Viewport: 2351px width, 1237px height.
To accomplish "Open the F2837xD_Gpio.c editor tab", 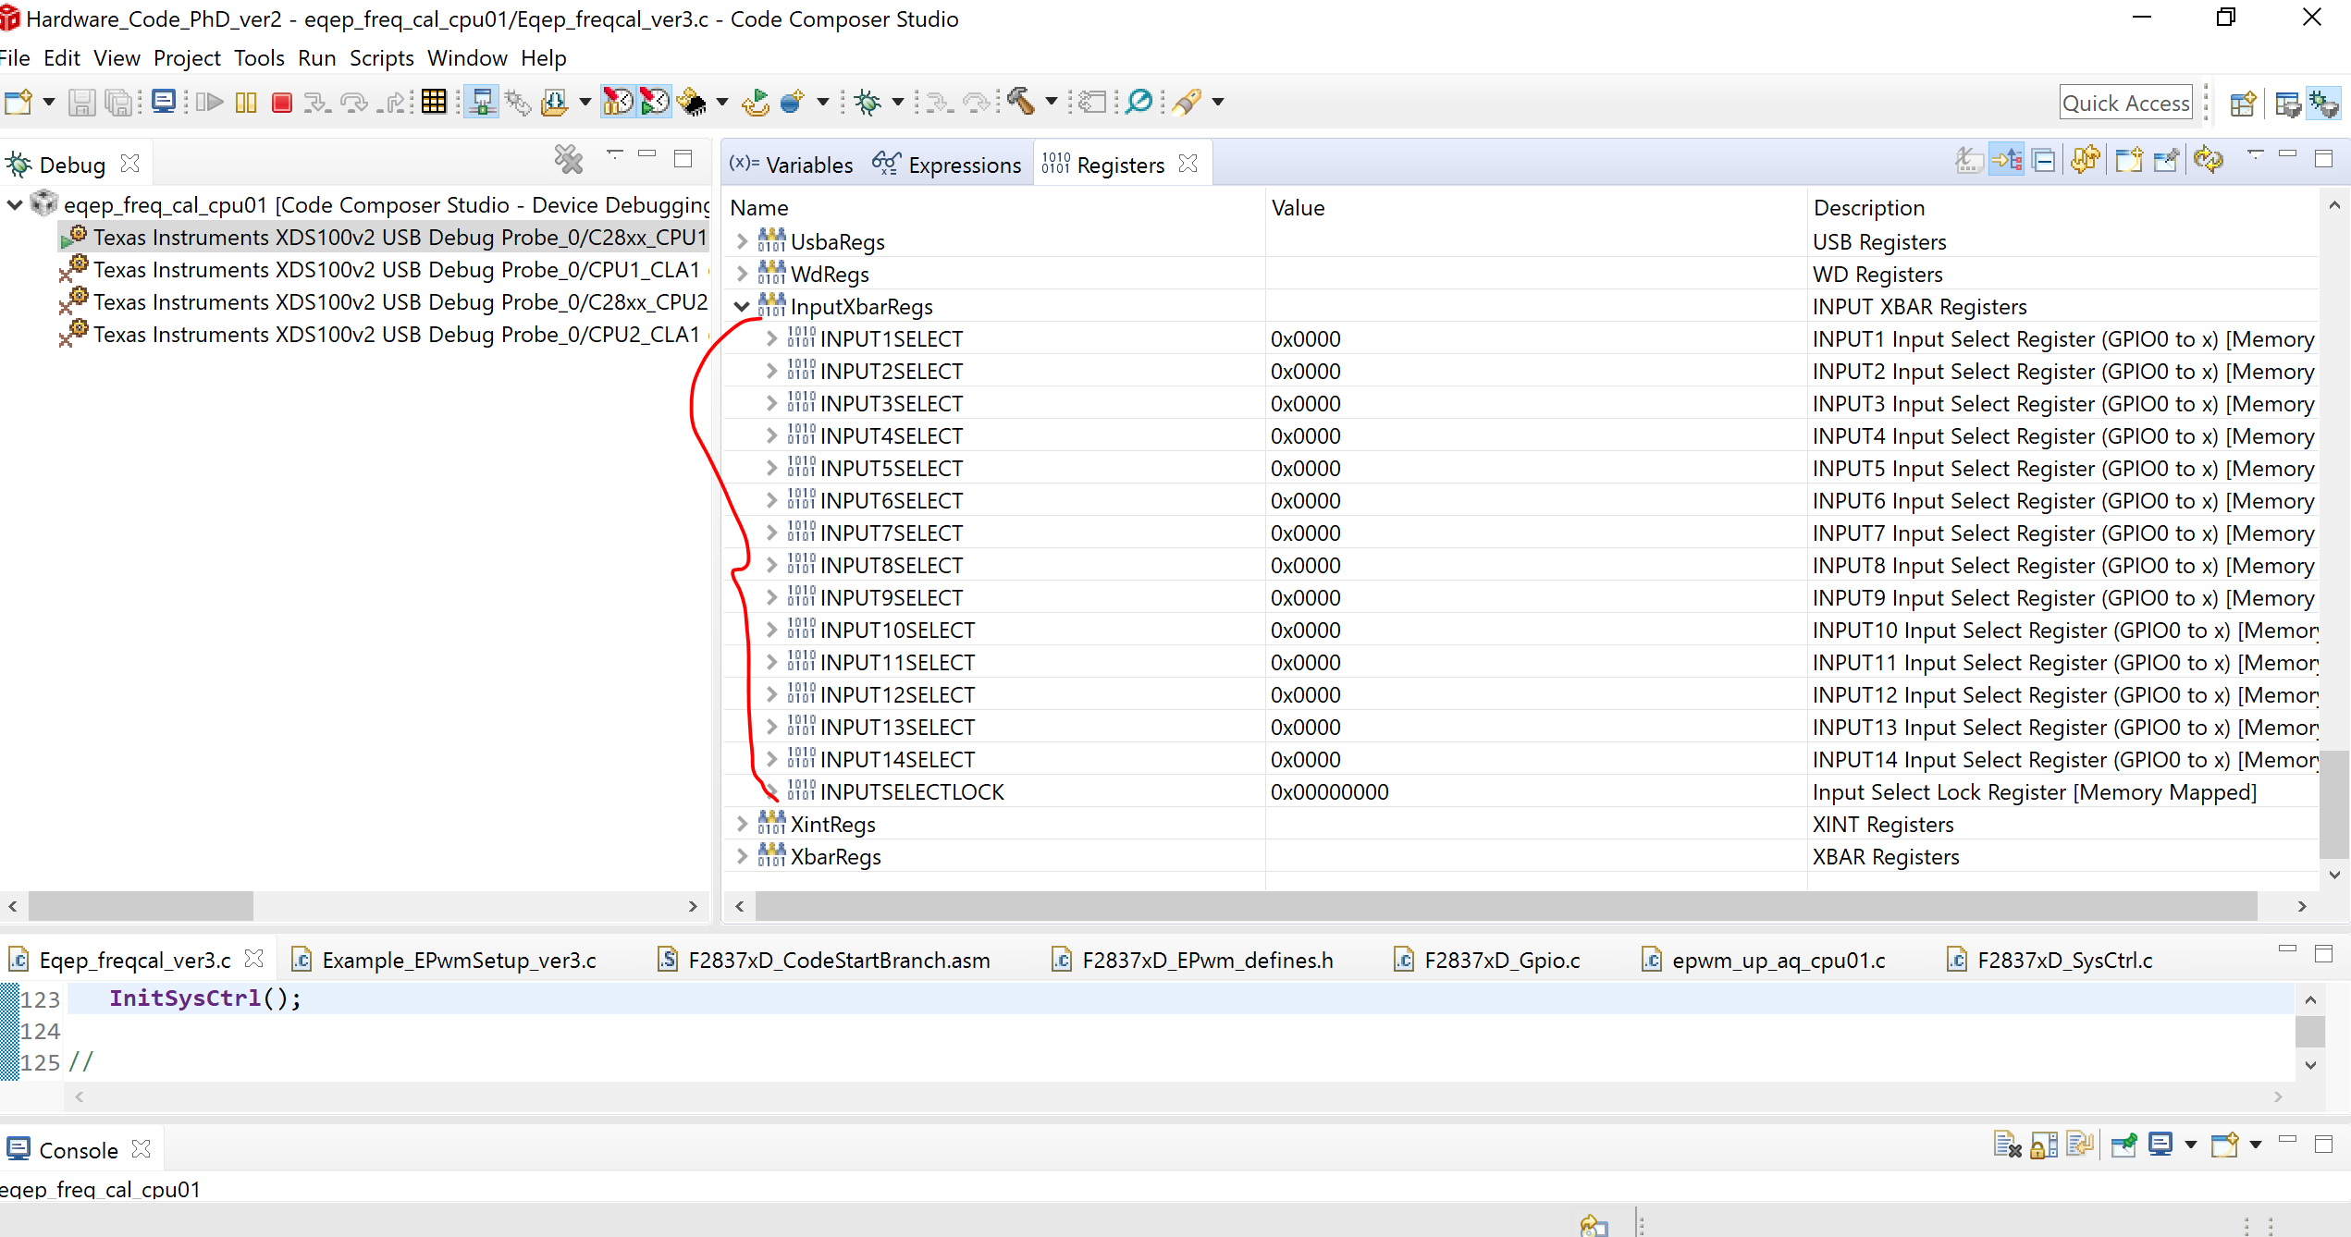I will [x=1500, y=961].
